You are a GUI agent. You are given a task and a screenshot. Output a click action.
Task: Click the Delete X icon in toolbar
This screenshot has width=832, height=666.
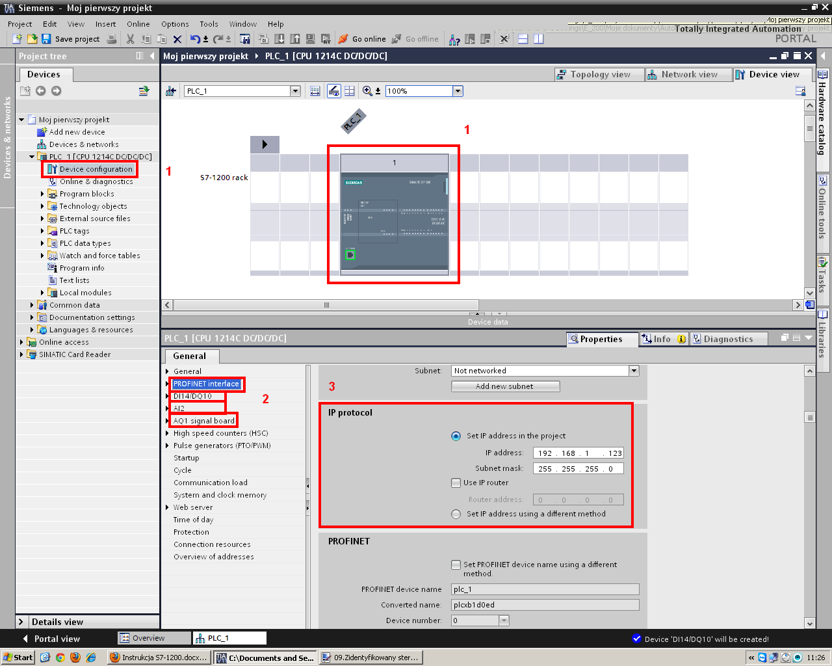coord(177,39)
